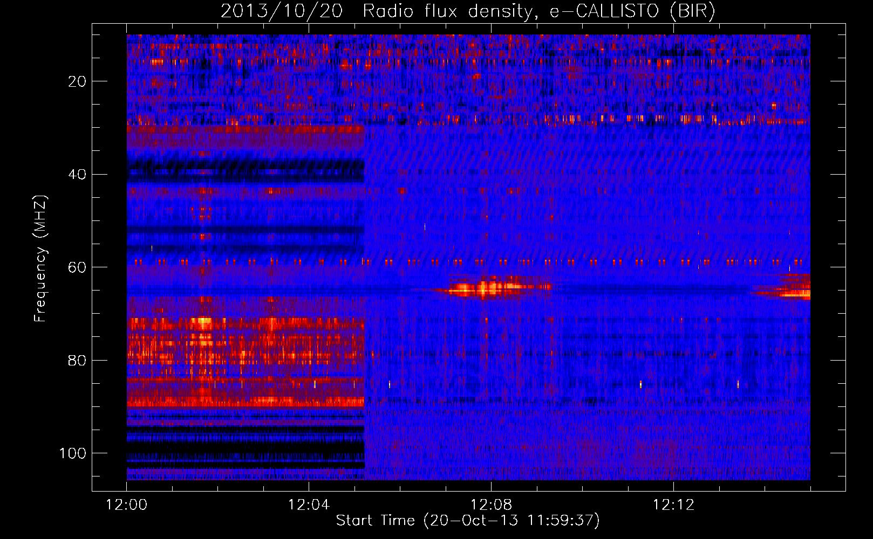
Task: Click the "Frequency (MHZ)" axis label
Action: [40, 258]
